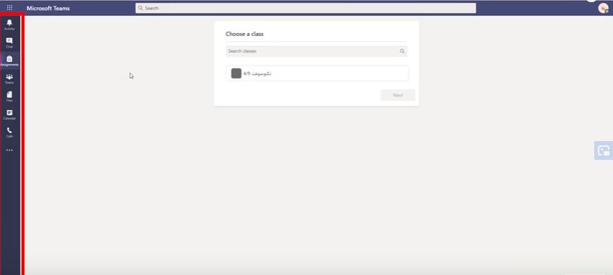The height and width of the screenshot is (275, 613).
Task: Click the magnifier in Search classes
Action: 402,51
